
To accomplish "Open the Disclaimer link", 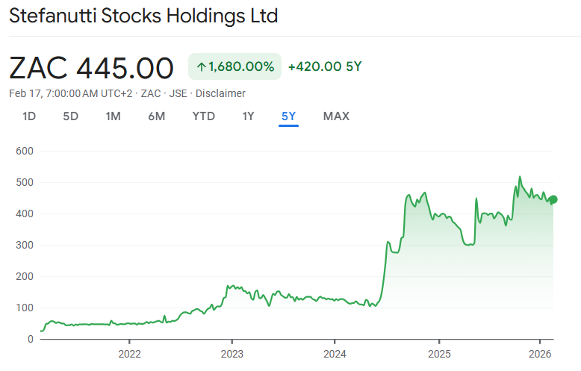I will pyautogui.click(x=222, y=93).
